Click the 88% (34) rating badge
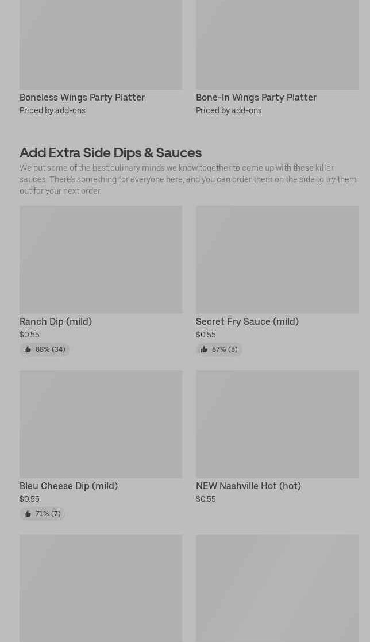The height and width of the screenshot is (642, 370). [x=44, y=349]
